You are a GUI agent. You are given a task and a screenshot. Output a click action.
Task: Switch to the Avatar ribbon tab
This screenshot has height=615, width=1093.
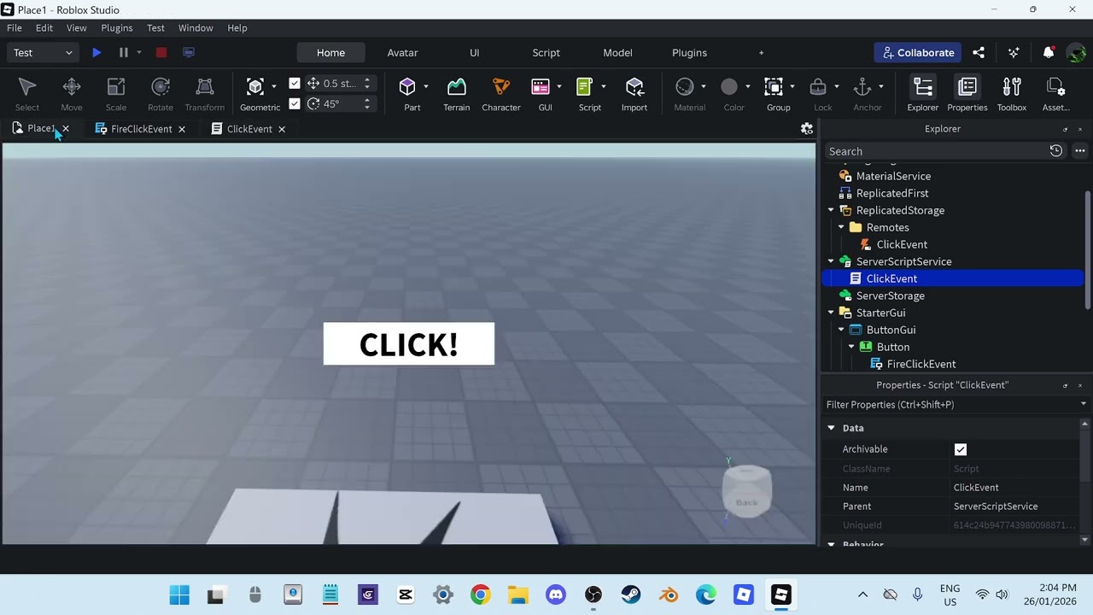click(402, 53)
